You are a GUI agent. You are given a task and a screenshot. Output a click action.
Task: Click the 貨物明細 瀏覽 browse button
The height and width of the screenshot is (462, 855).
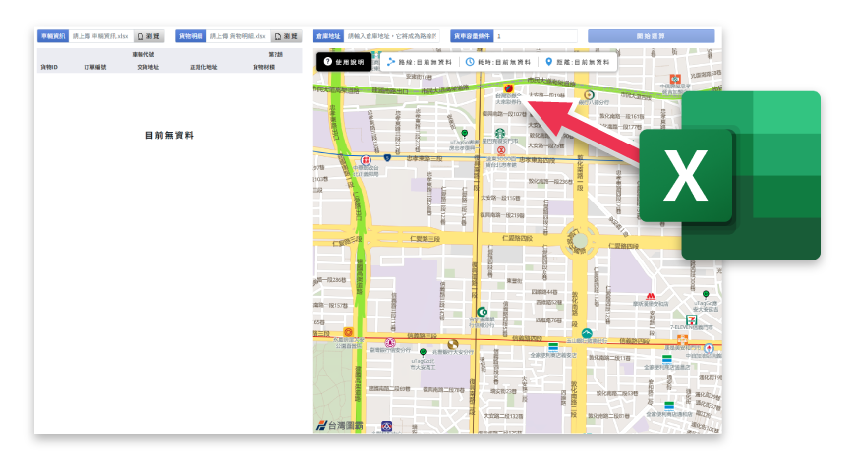click(x=286, y=36)
